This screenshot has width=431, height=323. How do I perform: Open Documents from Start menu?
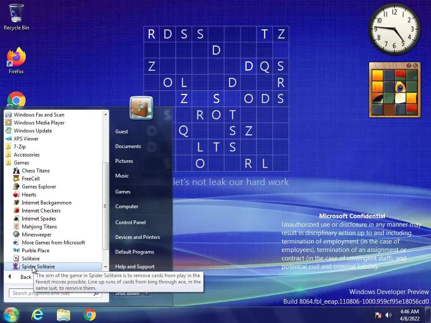128,146
